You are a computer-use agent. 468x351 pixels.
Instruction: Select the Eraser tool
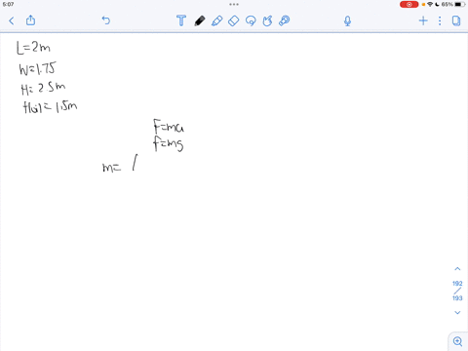[x=234, y=20]
